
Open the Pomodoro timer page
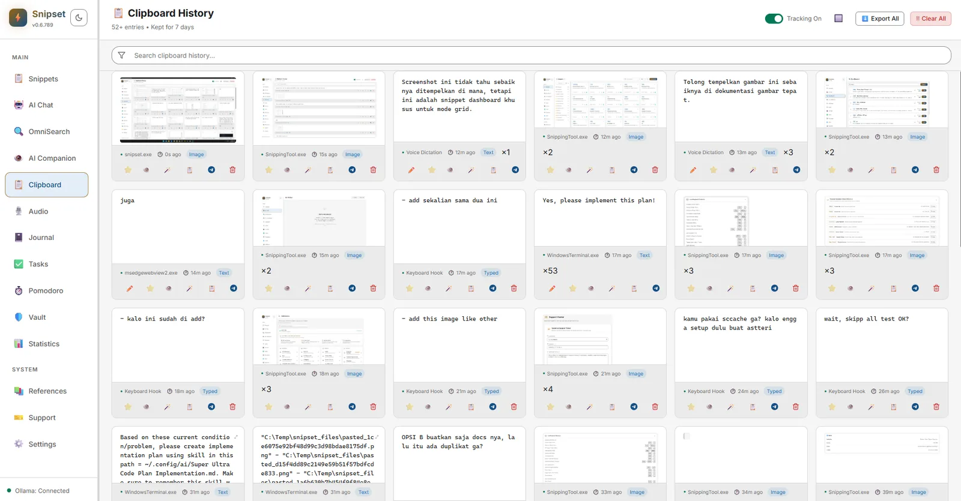[x=47, y=291]
